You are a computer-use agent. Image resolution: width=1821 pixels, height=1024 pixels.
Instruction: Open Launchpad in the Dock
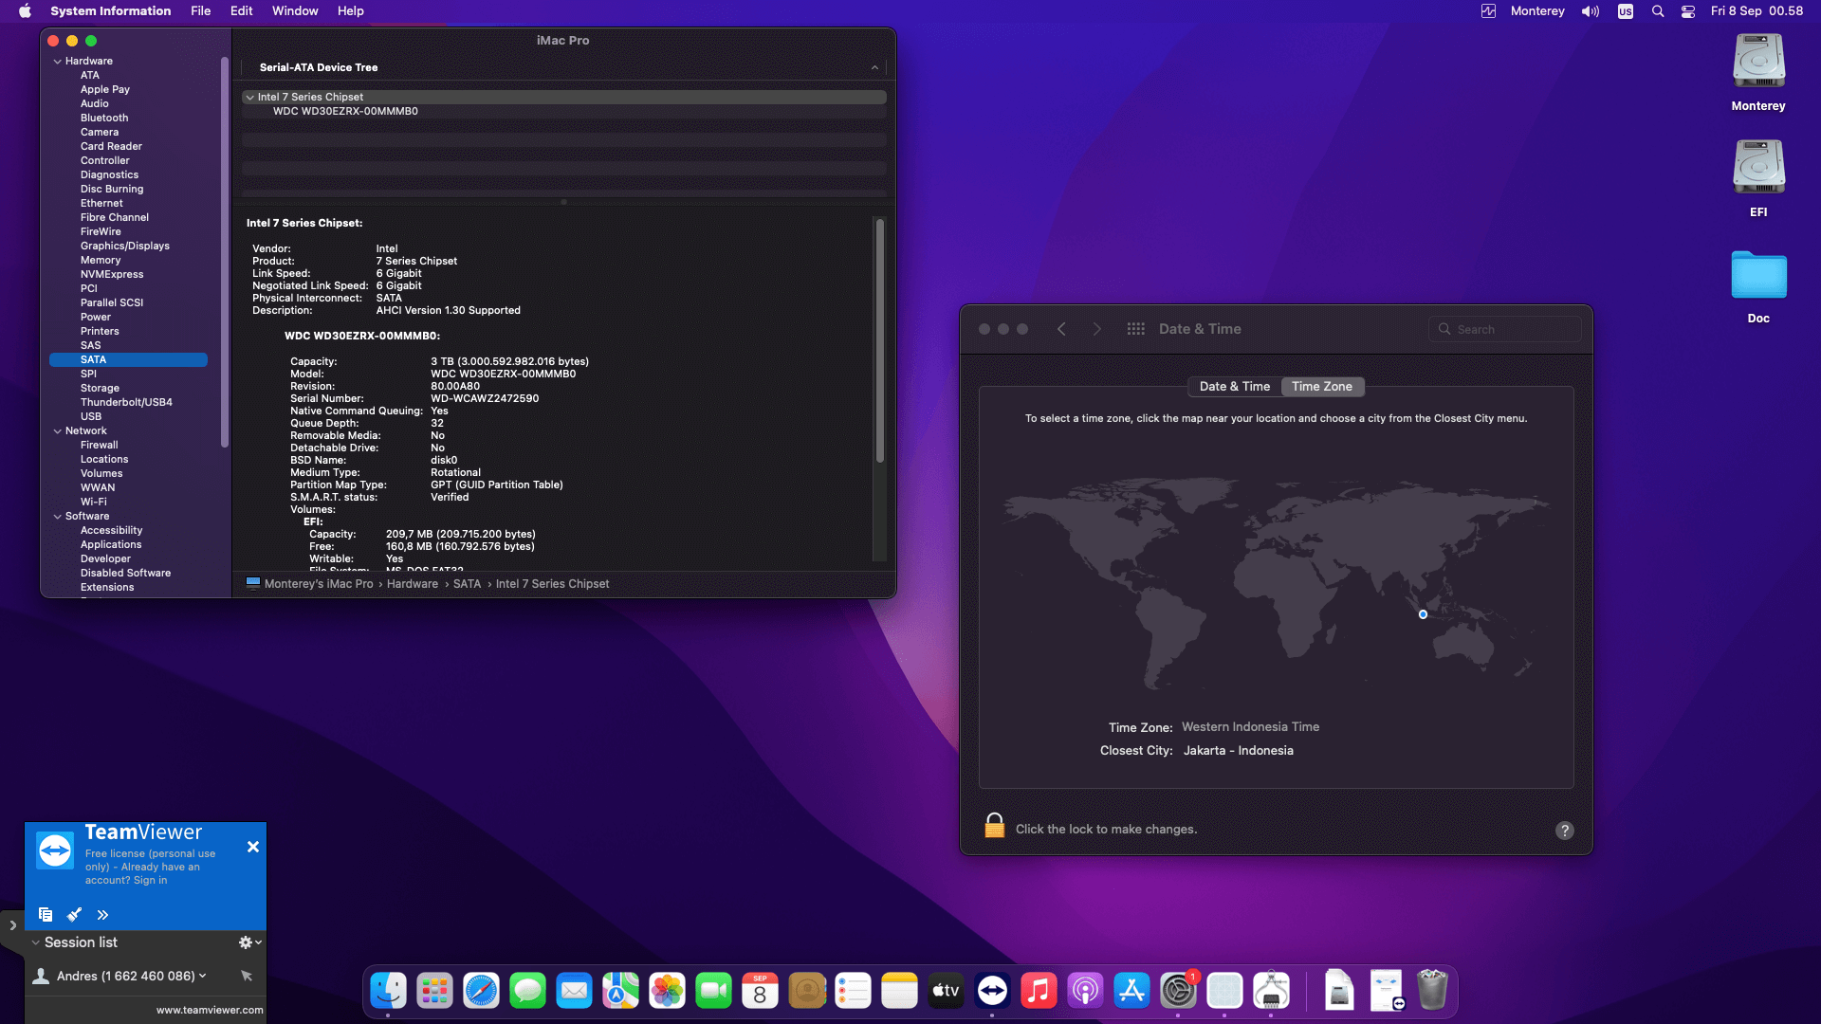434,991
